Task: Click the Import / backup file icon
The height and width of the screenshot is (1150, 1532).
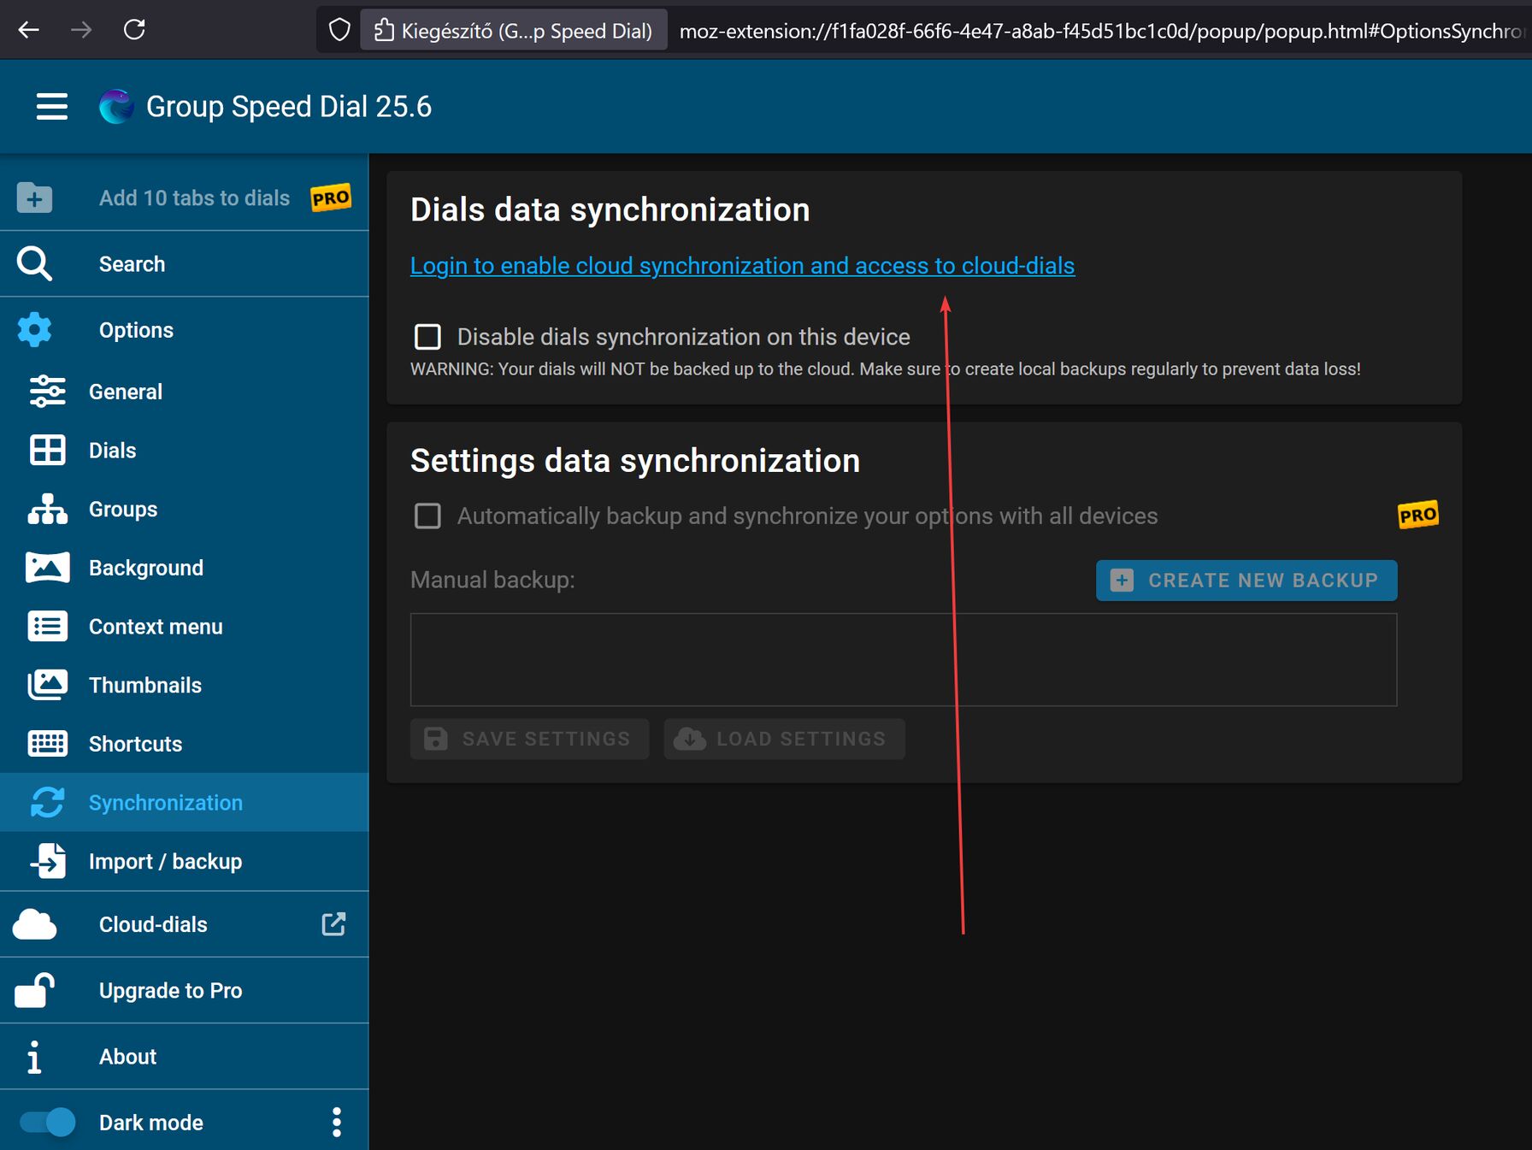Action: point(48,861)
